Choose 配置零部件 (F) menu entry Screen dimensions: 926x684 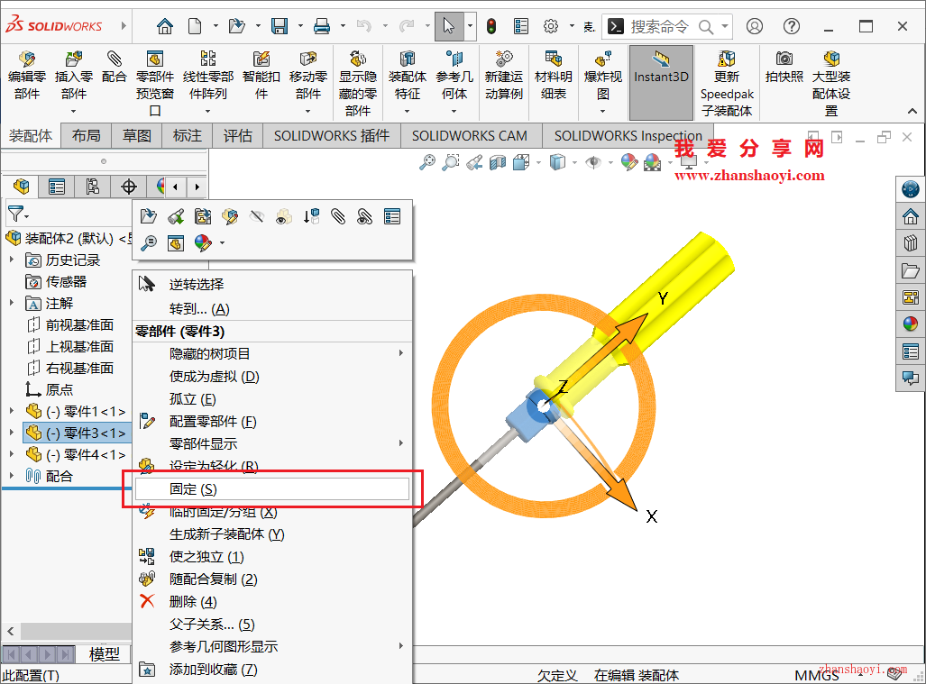click(272, 422)
